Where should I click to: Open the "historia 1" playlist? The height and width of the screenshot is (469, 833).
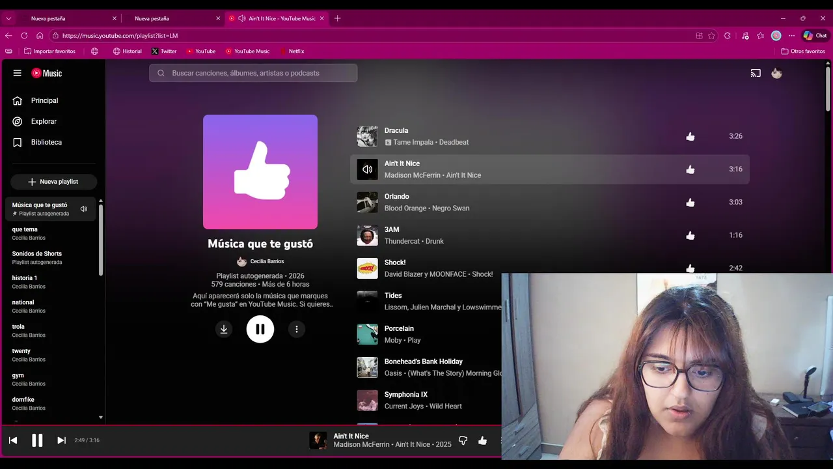[50, 282]
